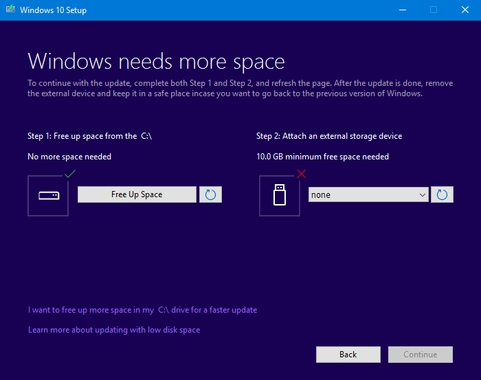This screenshot has width=481, height=380.
Task: Minimize the Windows 10 Setup window
Action: coord(401,10)
